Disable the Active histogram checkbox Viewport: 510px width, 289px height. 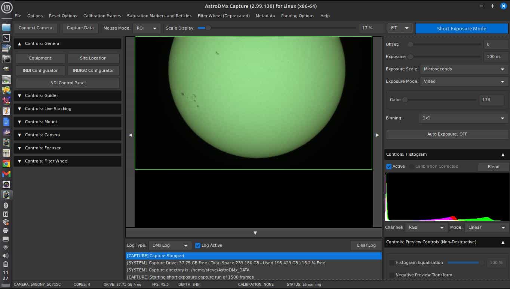pos(389,167)
